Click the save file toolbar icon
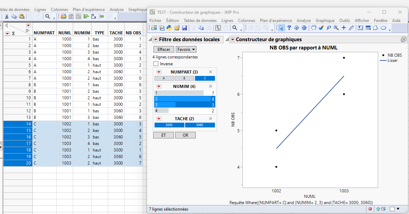This screenshot has width=409, height=214. 184,27
